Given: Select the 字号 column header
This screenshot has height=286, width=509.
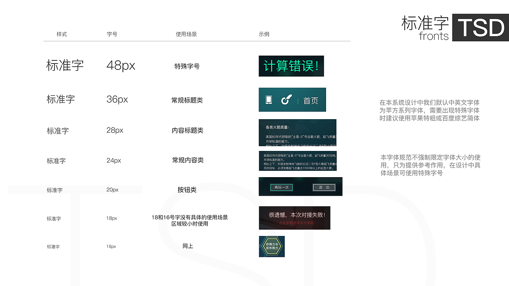Looking at the screenshot, I should [112, 34].
